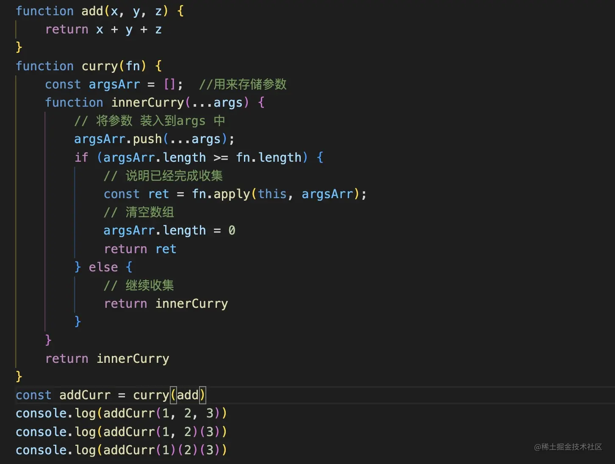Click "innerCurry" in the inner function declaration
This screenshot has width=615, height=464.
coord(148,102)
